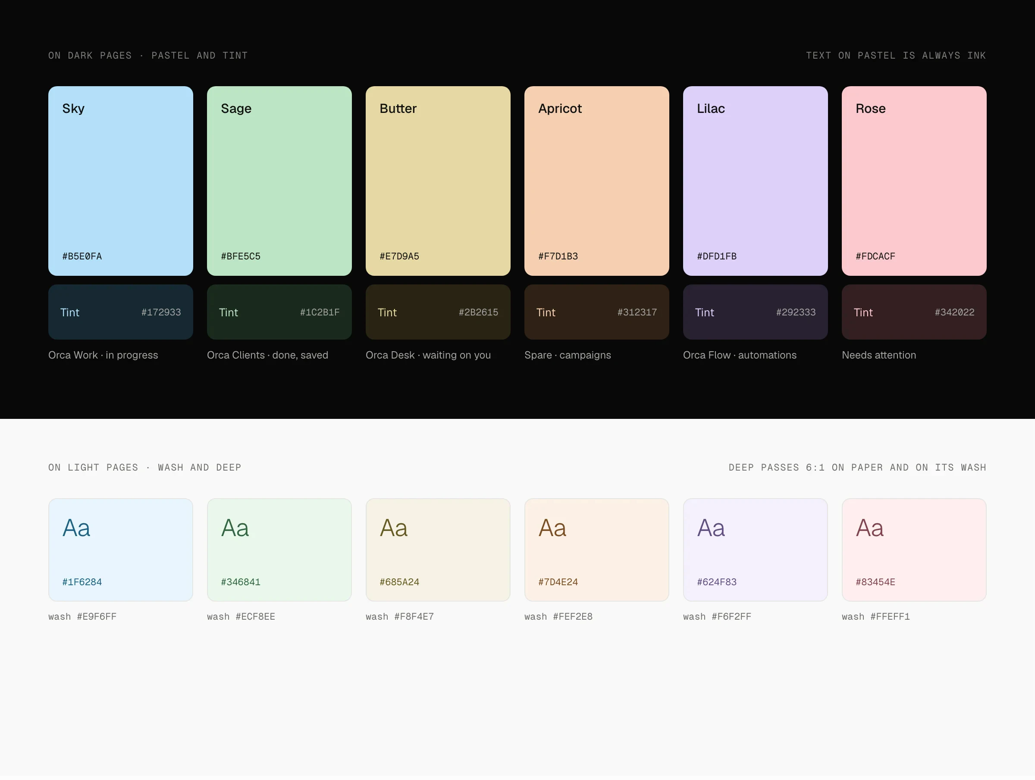Image resolution: width=1035 pixels, height=780 pixels.
Task: Click the heading On Light Pages · Wash and Deep
Action: (144, 467)
